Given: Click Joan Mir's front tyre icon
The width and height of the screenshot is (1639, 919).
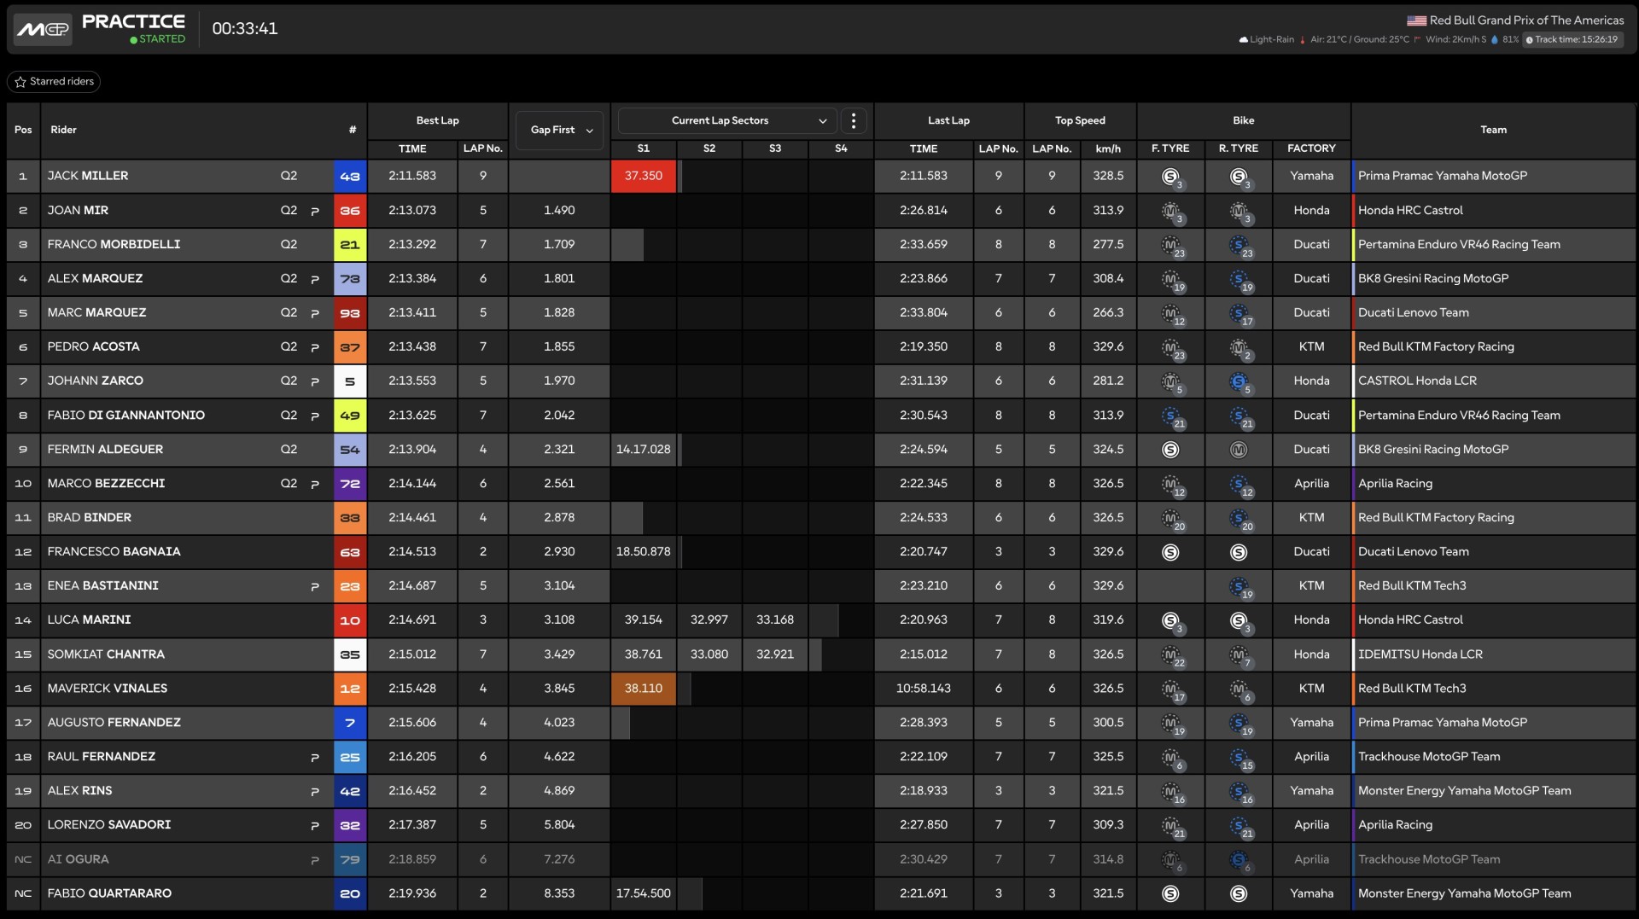Looking at the screenshot, I should (x=1171, y=211).
